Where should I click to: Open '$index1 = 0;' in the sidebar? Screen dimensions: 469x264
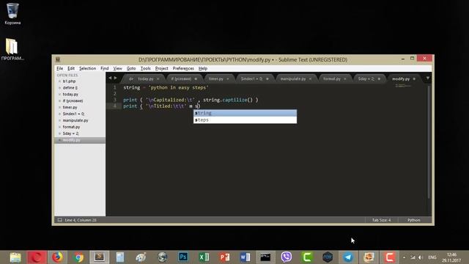click(x=73, y=114)
